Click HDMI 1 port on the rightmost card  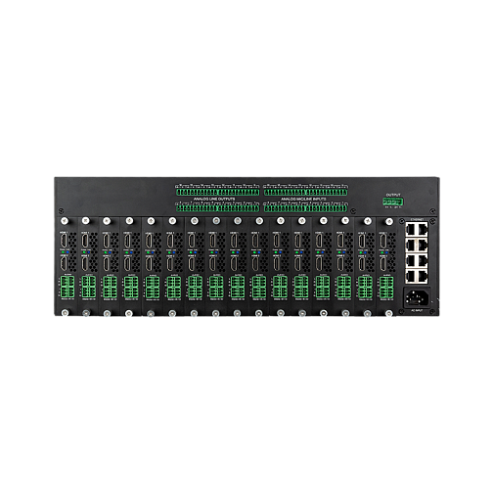383,241
